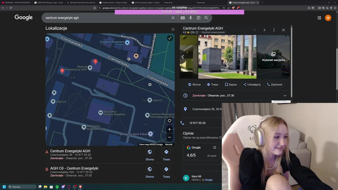Zoom out on the map
This screenshot has height=190, width=338.
point(170,137)
